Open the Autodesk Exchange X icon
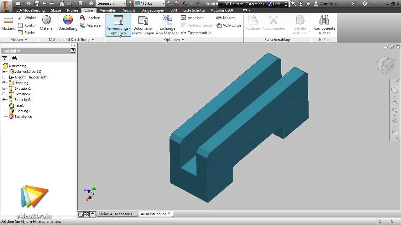 click(x=354, y=4)
